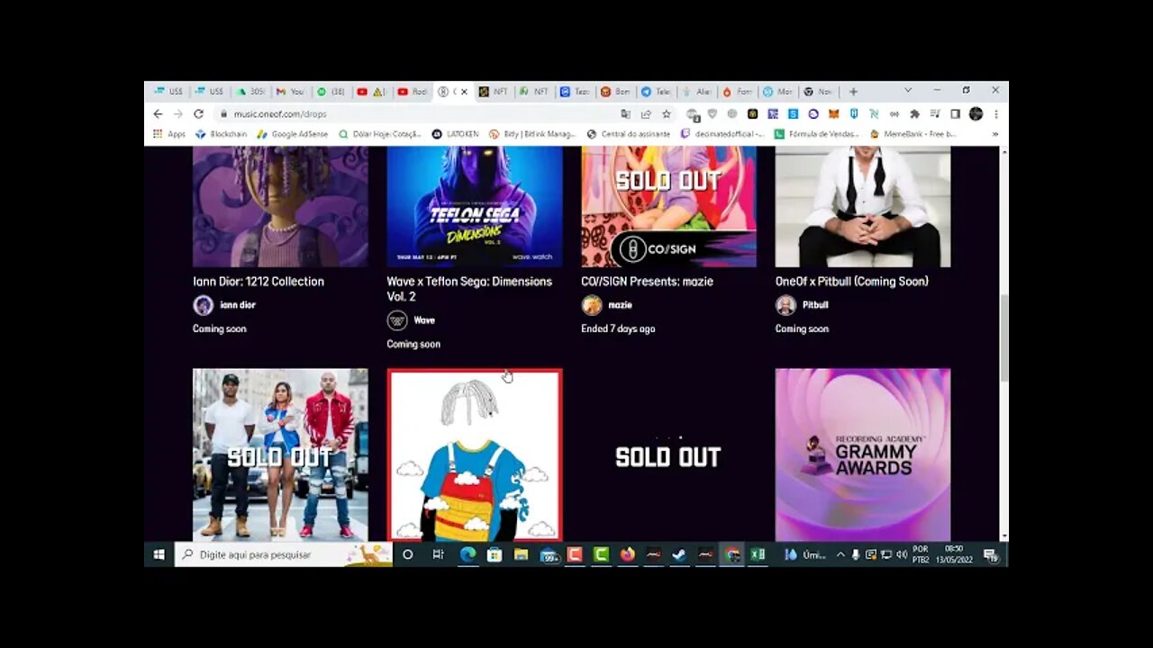The width and height of the screenshot is (1153, 648).
Task: Show hidden system tray icons chevron
Action: tap(840, 554)
